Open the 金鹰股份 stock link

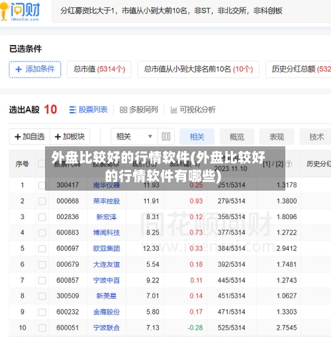click(x=107, y=312)
